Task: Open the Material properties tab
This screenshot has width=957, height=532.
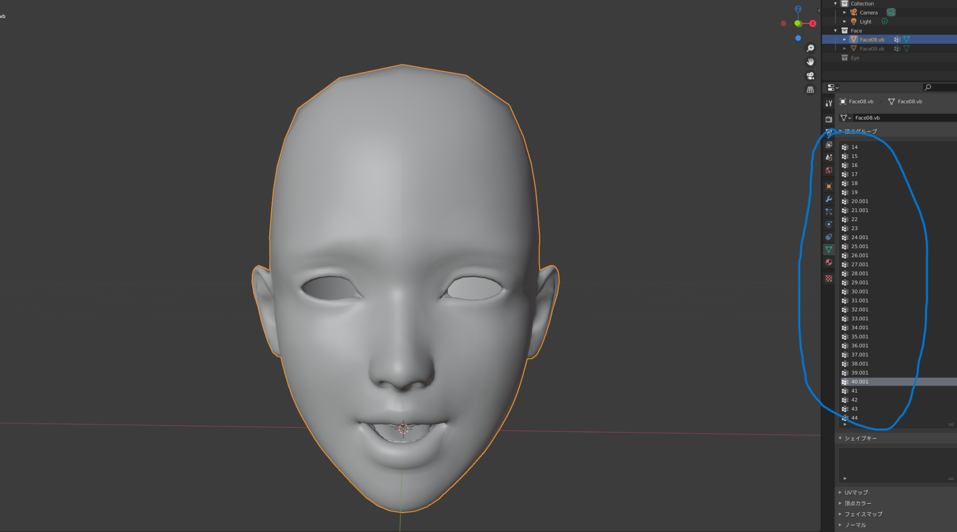Action: 829,262
